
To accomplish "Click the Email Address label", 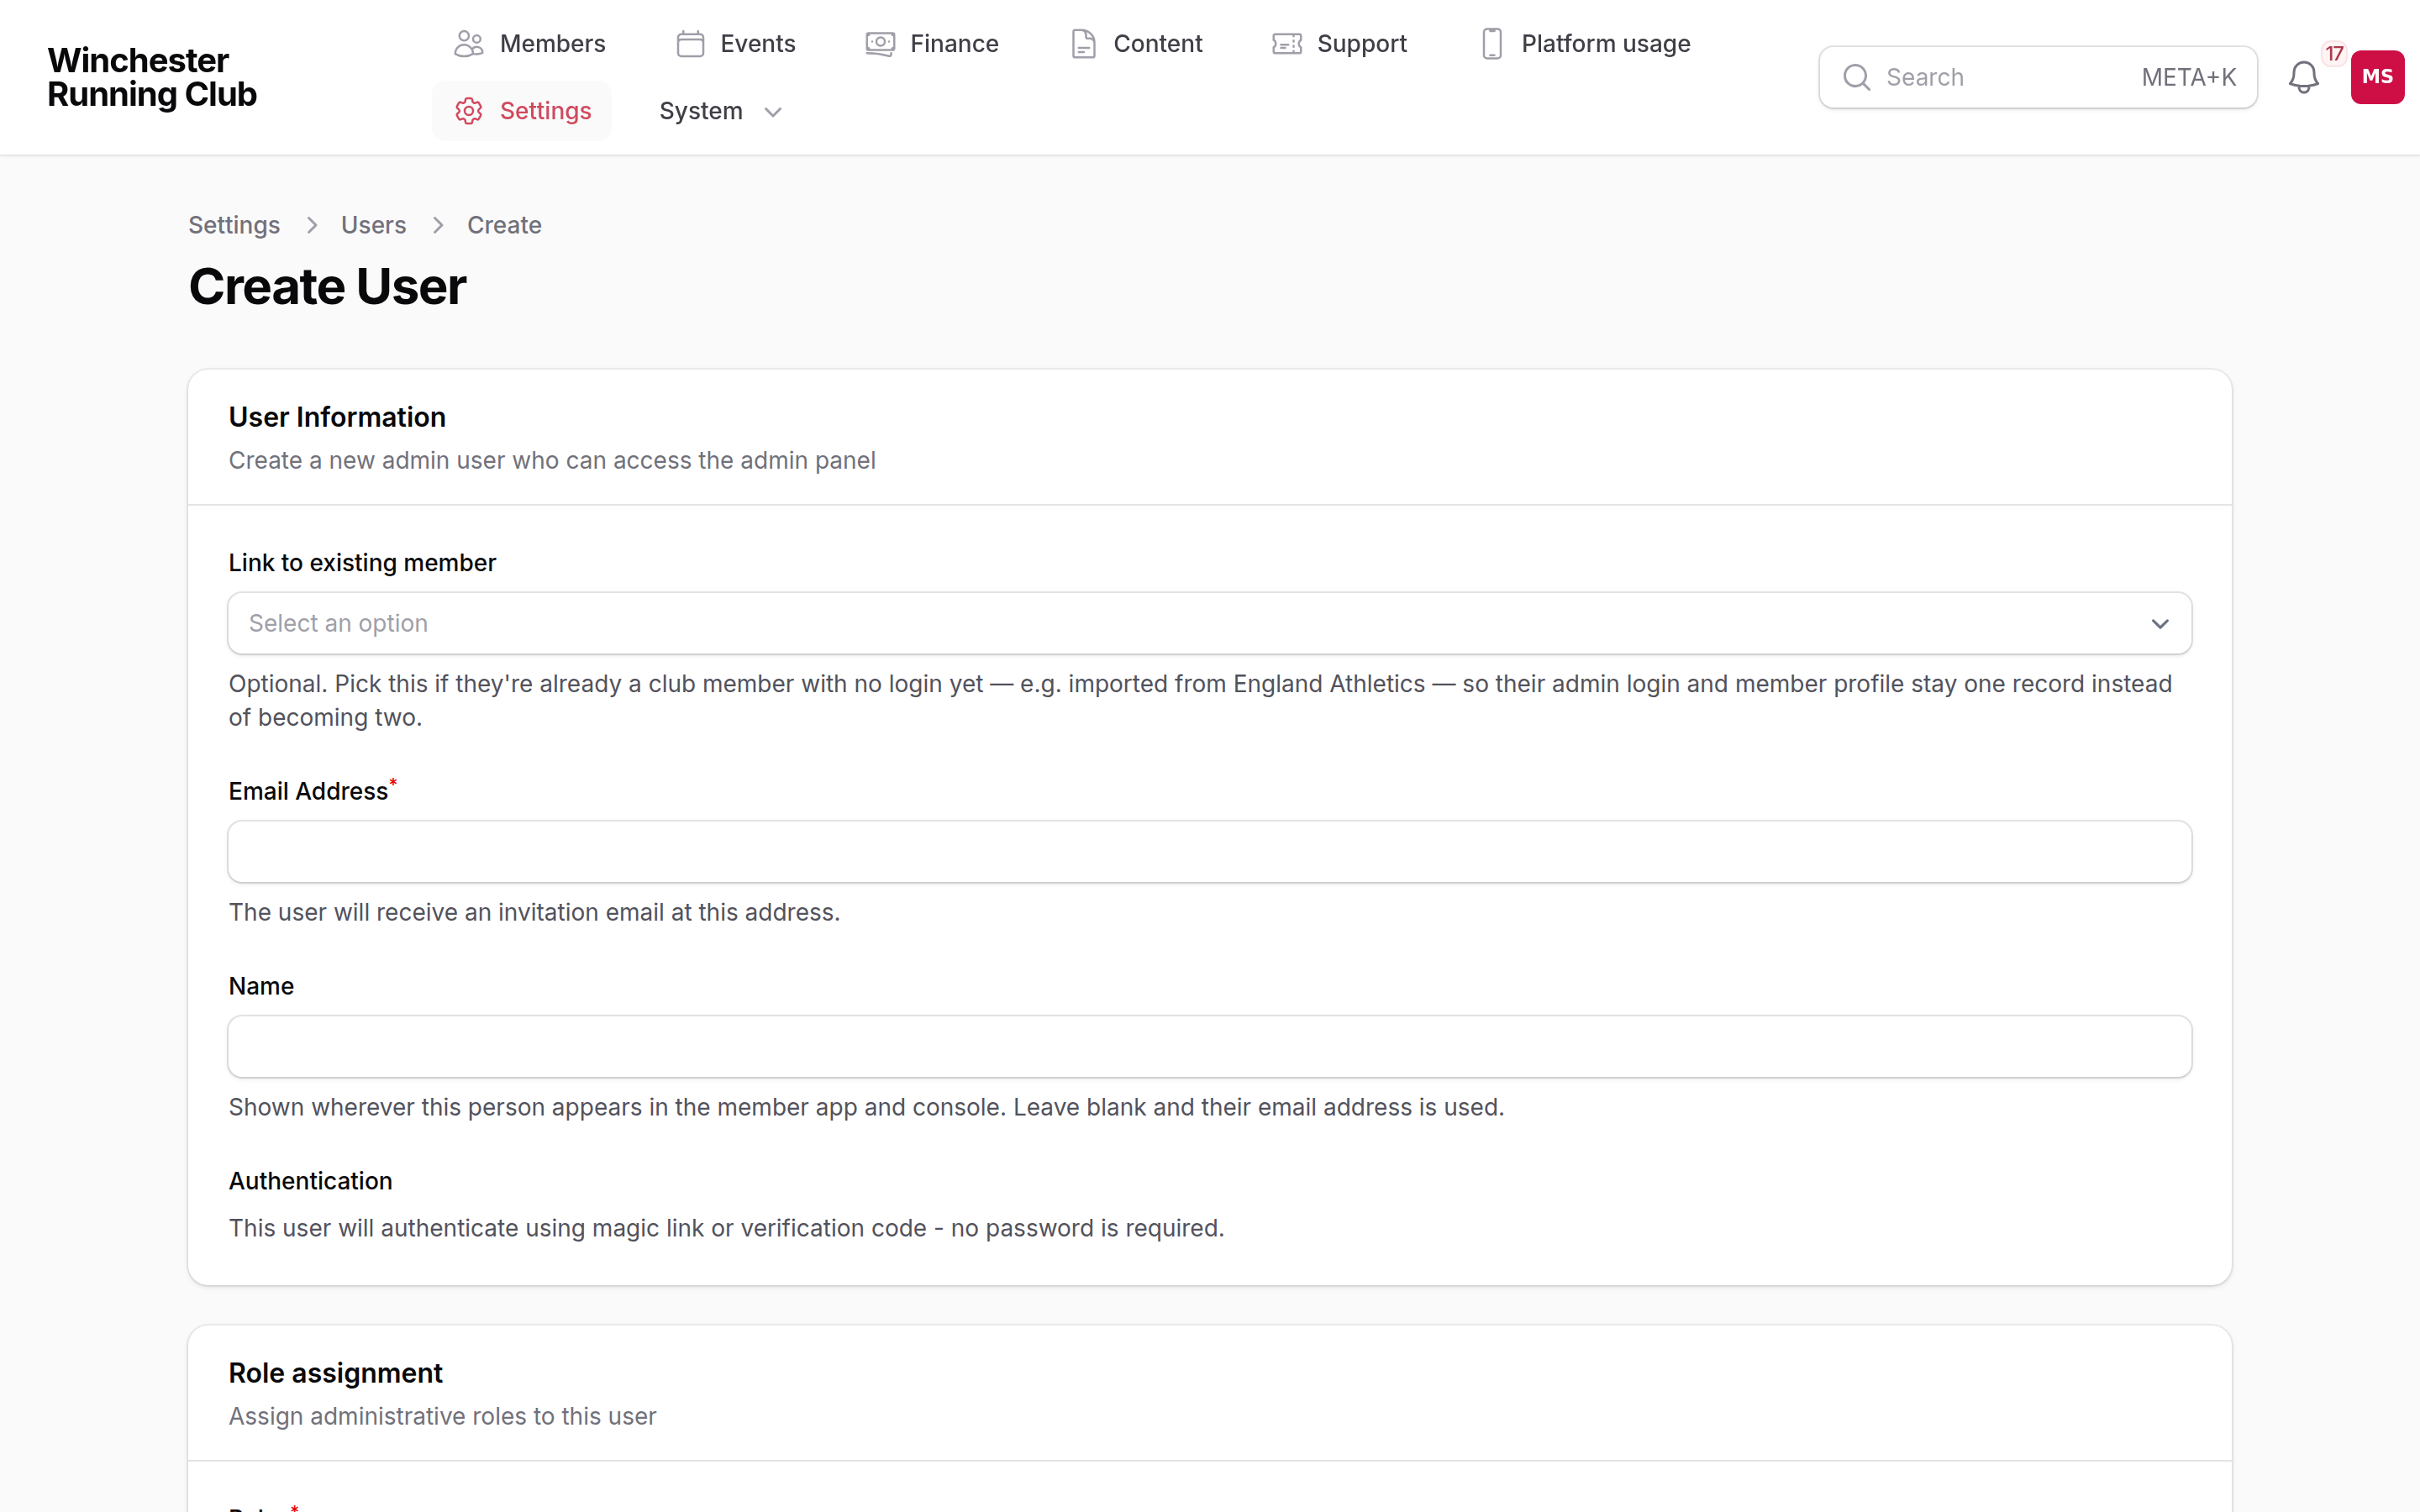I will (308, 791).
